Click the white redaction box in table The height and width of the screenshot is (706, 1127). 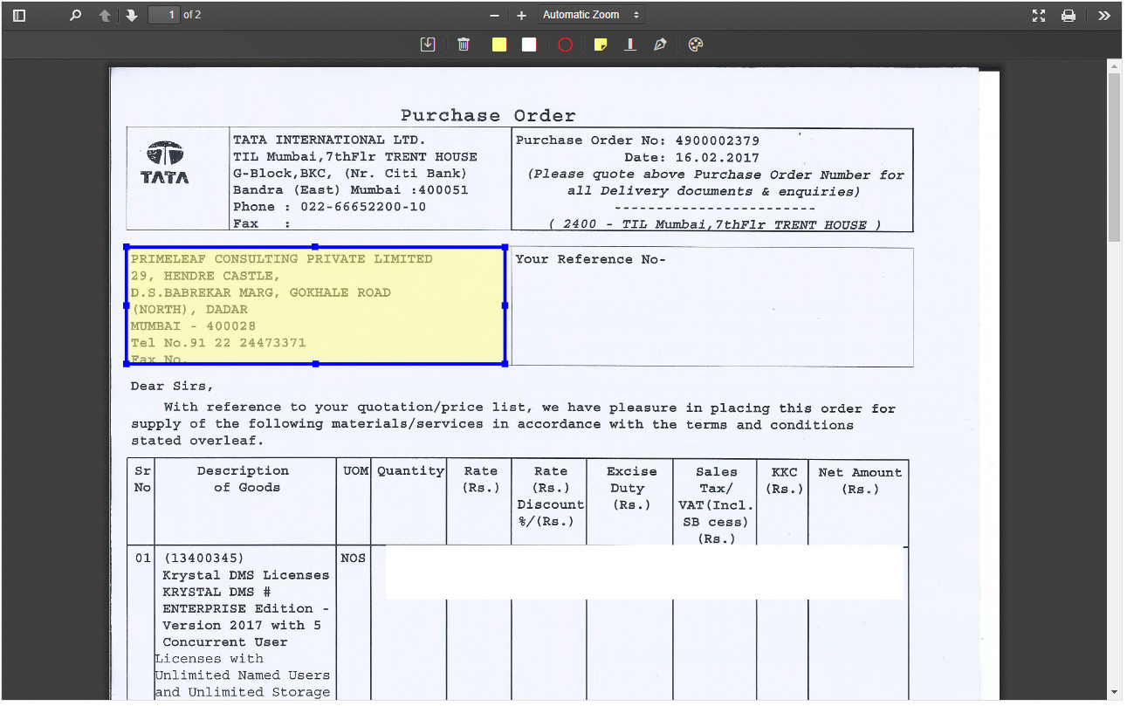[x=644, y=572]
